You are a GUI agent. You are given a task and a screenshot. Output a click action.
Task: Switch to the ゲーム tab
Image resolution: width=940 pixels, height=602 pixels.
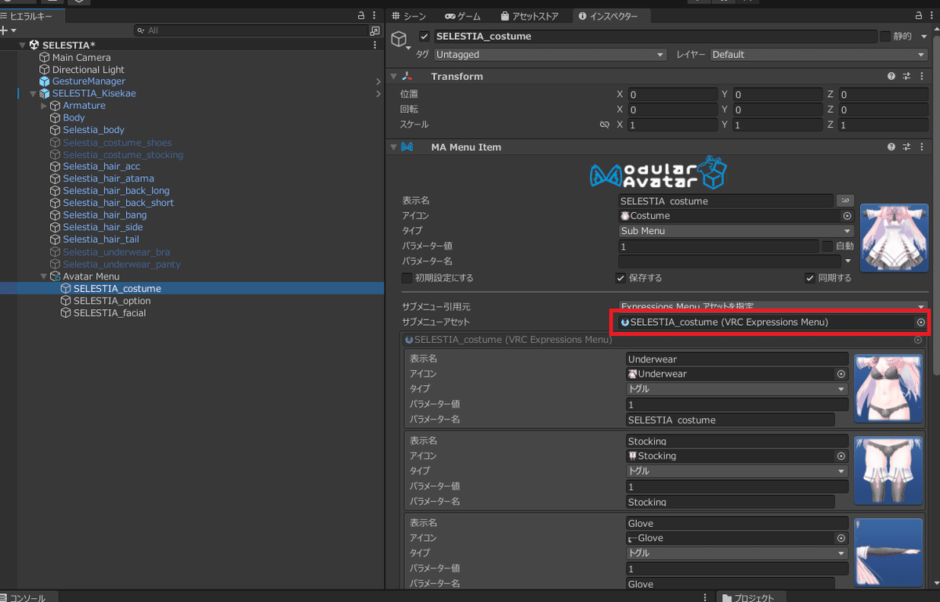click(462, 15)
